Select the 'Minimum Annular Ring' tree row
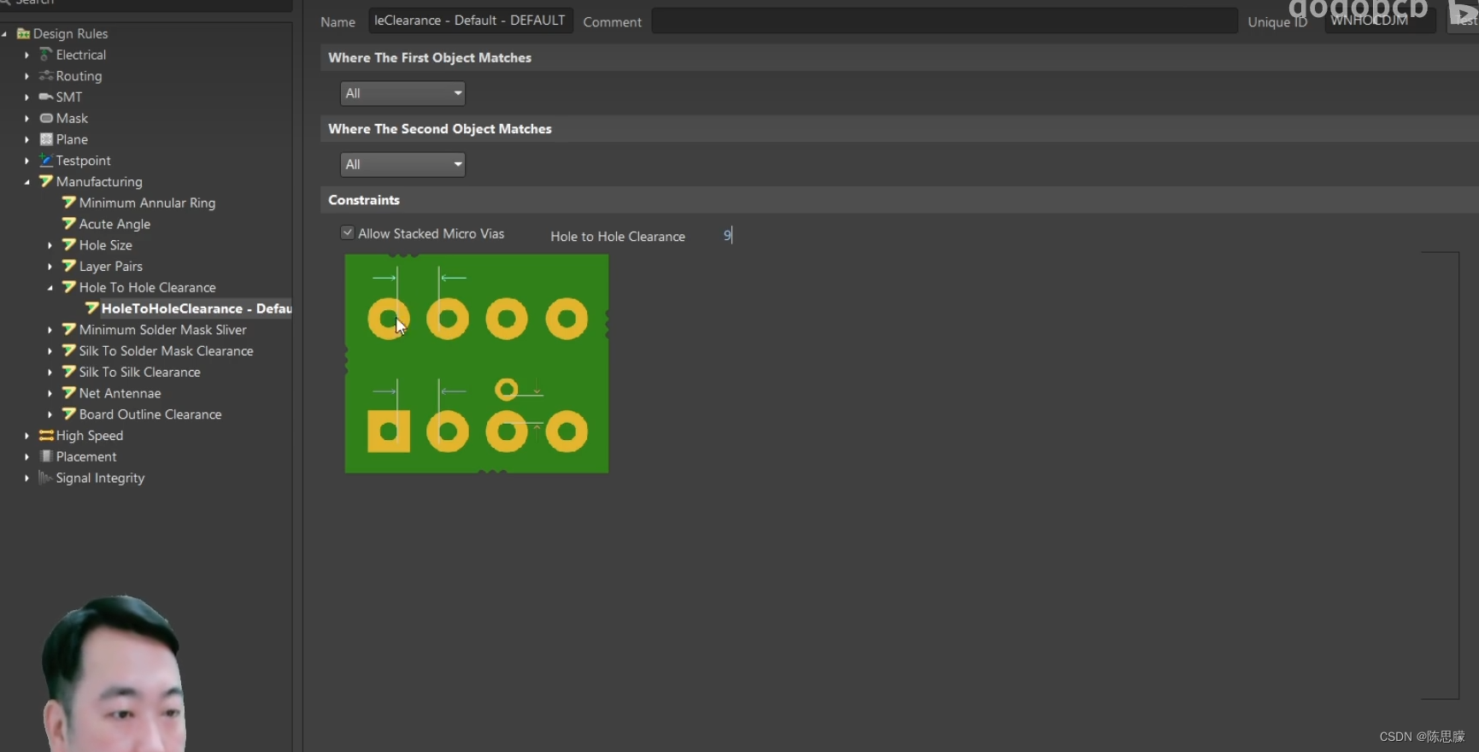The height and width of the screenshot is (752, 1479). (146, 203)
